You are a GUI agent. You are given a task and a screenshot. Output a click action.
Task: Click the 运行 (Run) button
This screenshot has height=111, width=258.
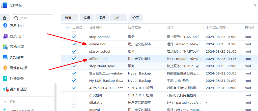point(102,18)
